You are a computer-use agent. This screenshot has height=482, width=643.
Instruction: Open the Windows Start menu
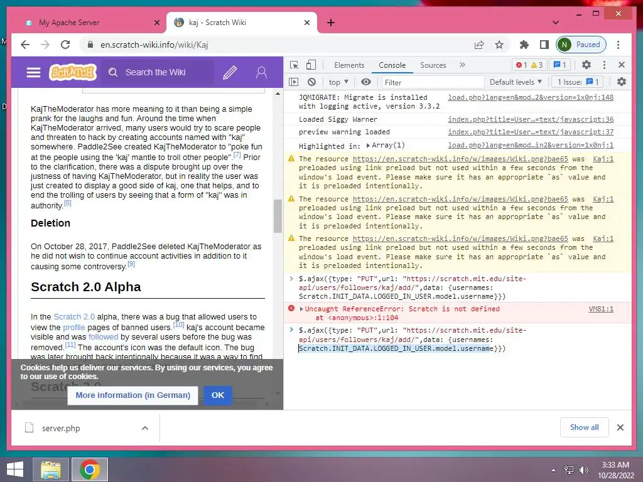(15, 469)
